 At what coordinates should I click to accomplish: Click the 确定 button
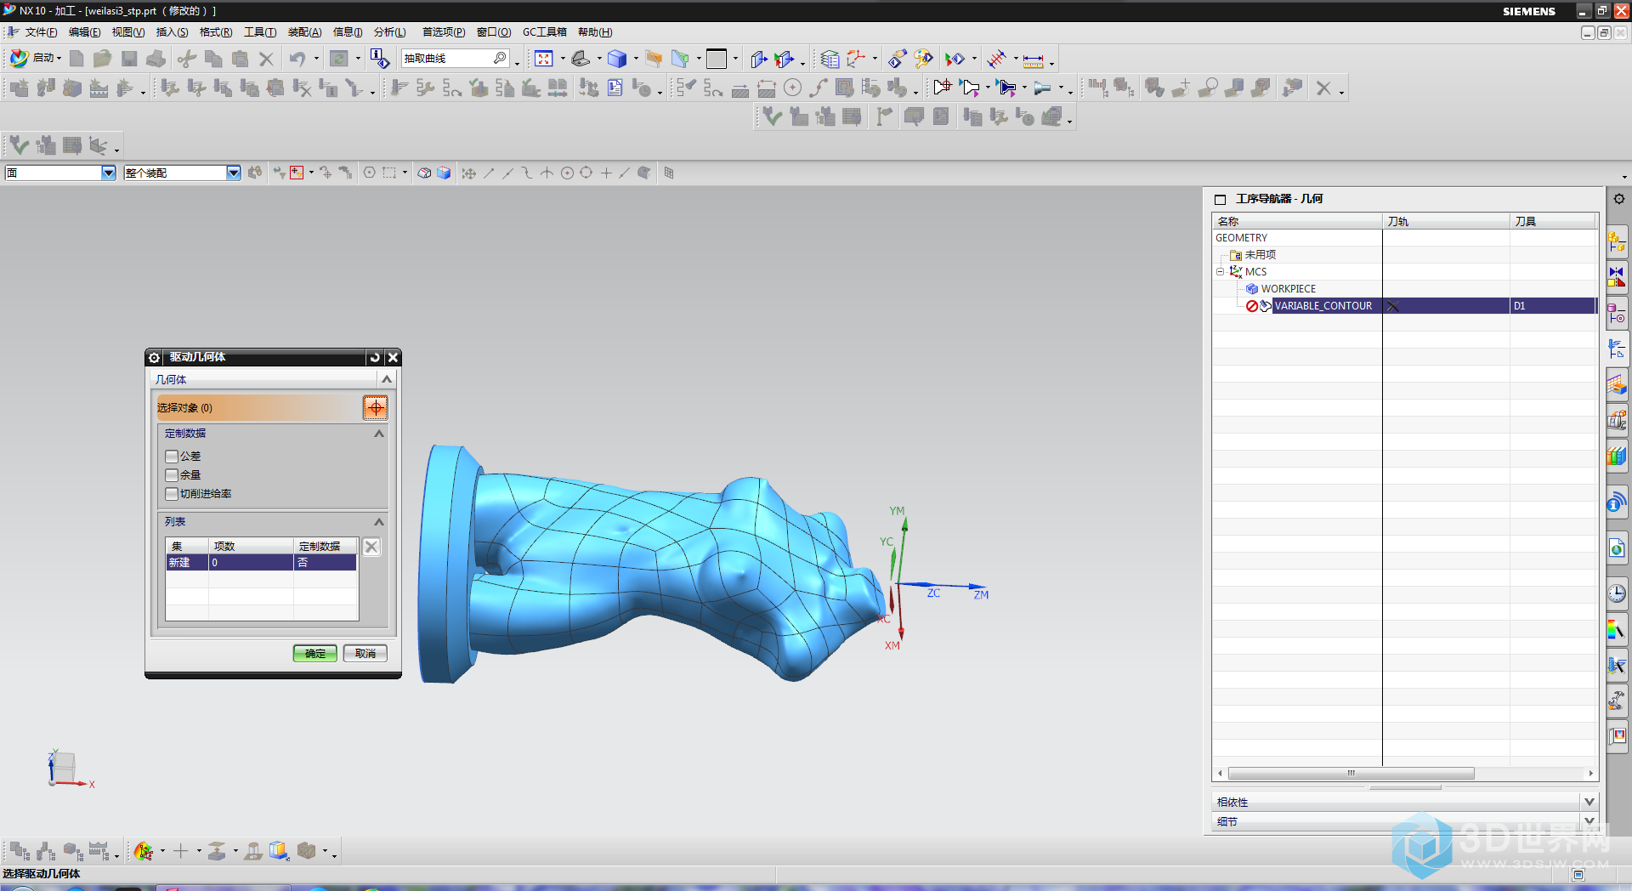314,653
